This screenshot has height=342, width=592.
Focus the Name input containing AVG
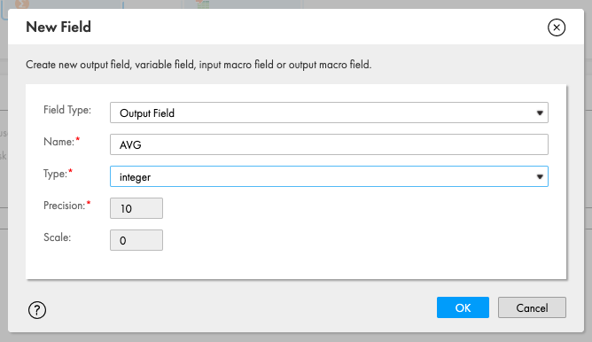(329, 144)
